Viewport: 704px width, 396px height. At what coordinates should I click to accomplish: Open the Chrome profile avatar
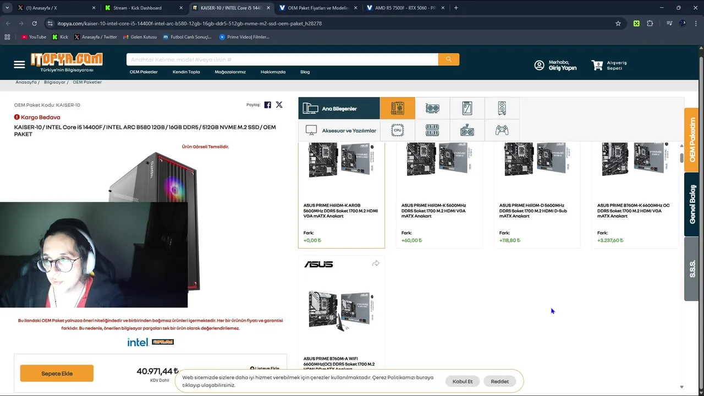(683, 24)
